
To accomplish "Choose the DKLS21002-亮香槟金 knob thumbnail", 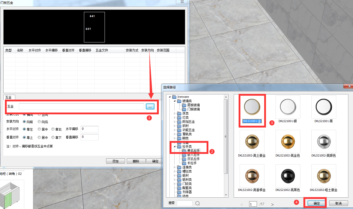I will (x=252, y=176).
